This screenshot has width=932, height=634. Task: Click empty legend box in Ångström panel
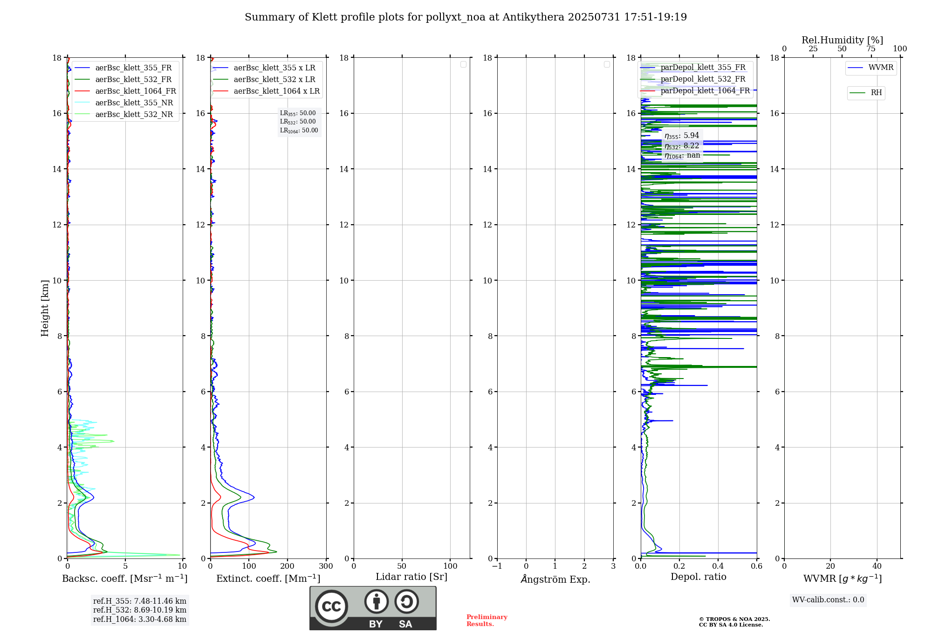click(x=607, y=64)
